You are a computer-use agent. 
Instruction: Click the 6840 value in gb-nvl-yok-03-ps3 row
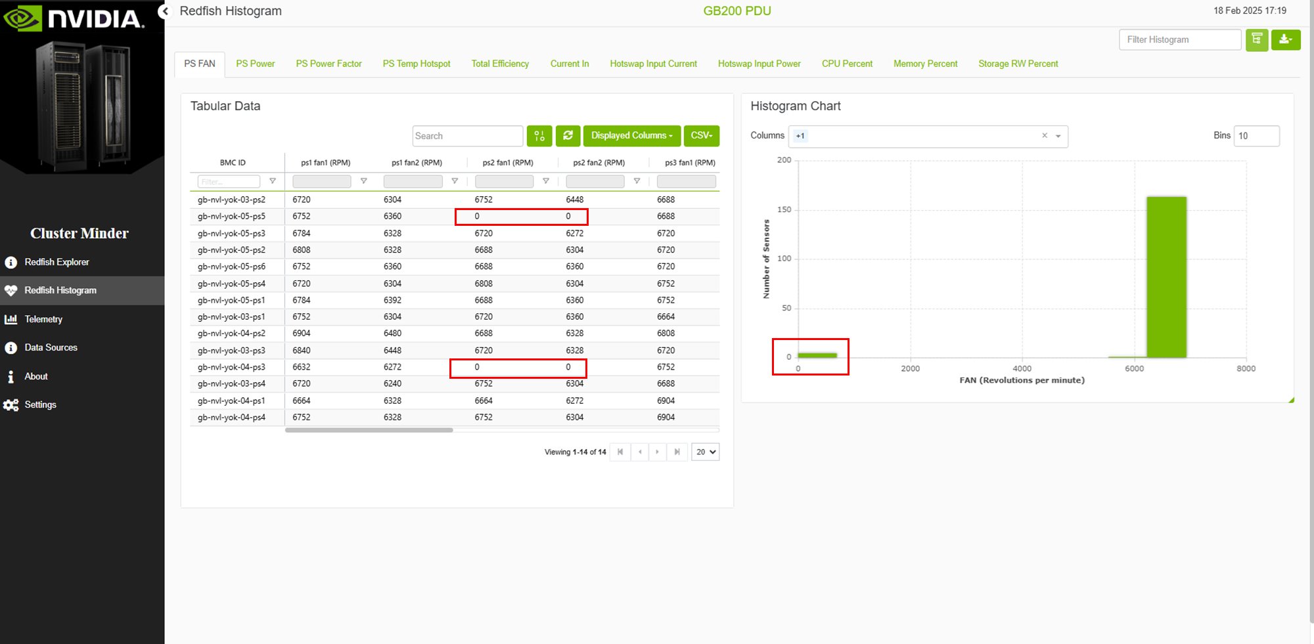[302, 351]
